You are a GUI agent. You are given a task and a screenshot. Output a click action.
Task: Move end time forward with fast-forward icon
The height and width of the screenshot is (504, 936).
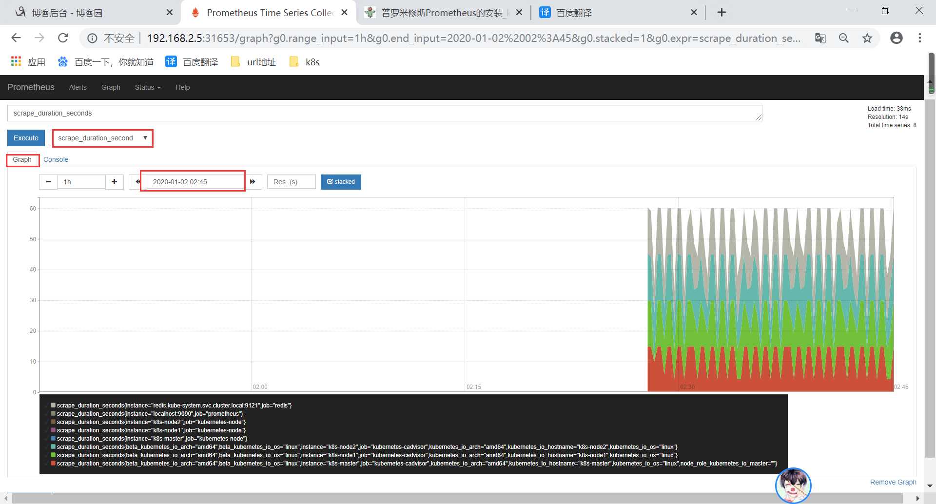pyautogui.click(x=253, y=182)
